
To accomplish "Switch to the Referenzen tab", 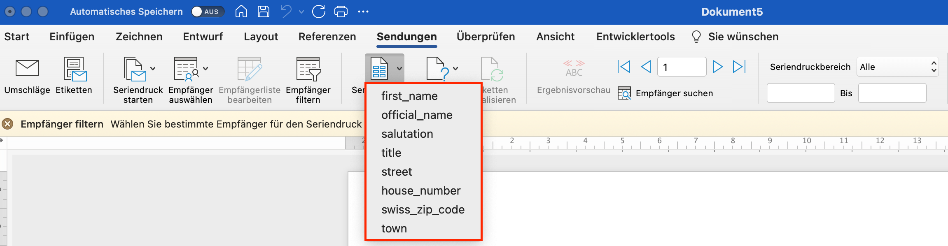I will (327, 37).
